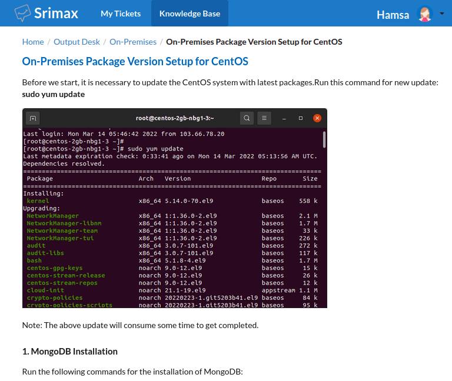Click the 'Dependencies resolved.' line
452x381 pixels.
tap(64, 163)
